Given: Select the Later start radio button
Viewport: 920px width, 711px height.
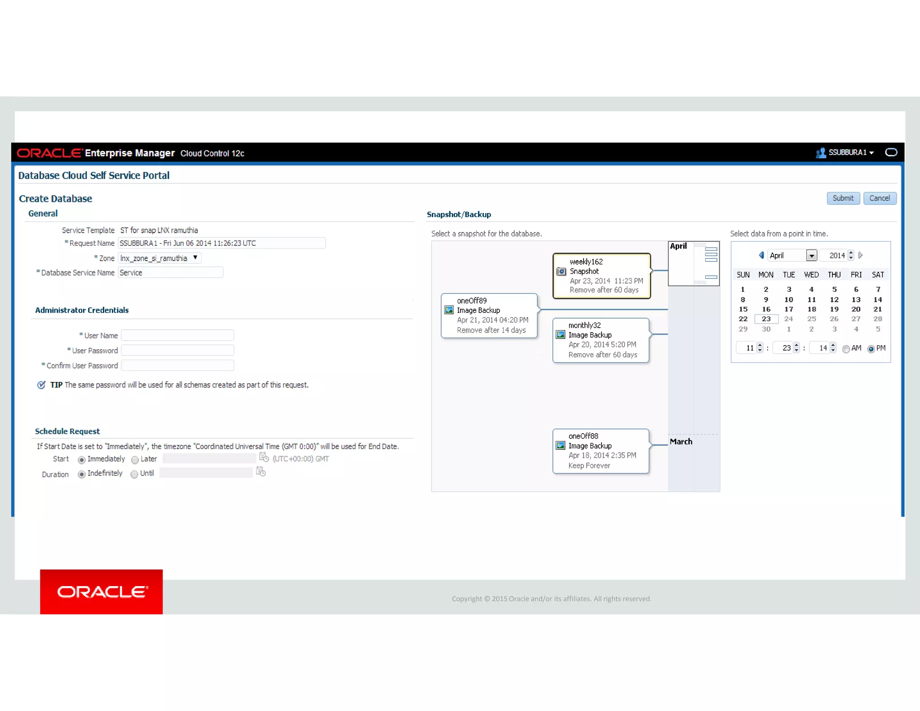Looking at the screenshot, I should [x=135, y=460].
